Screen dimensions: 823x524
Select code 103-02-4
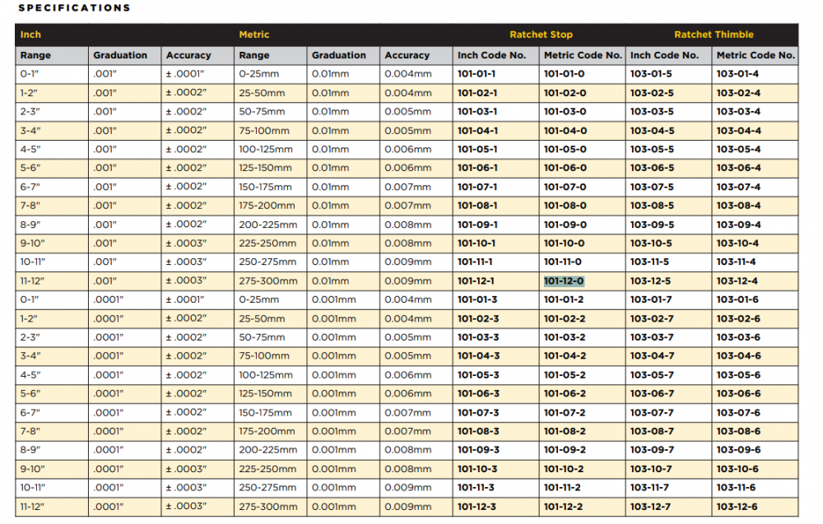(x=738, y=93)
